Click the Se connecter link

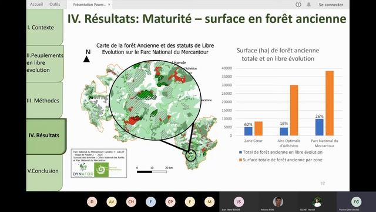coord(331,5)
